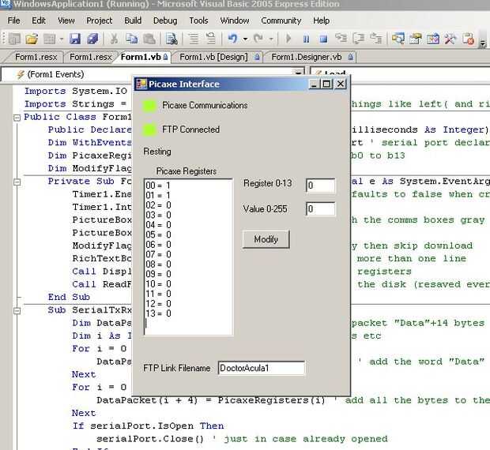Click the green FTP Connected indicator
The width and height of the screenshot is (490, 450).
[x=149, y=129]
